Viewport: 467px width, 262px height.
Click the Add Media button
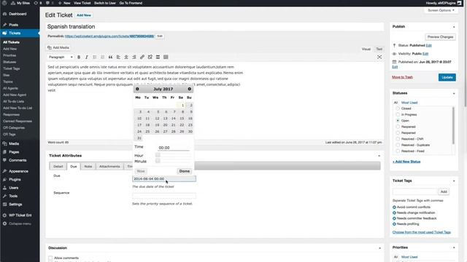coord(58,47)
